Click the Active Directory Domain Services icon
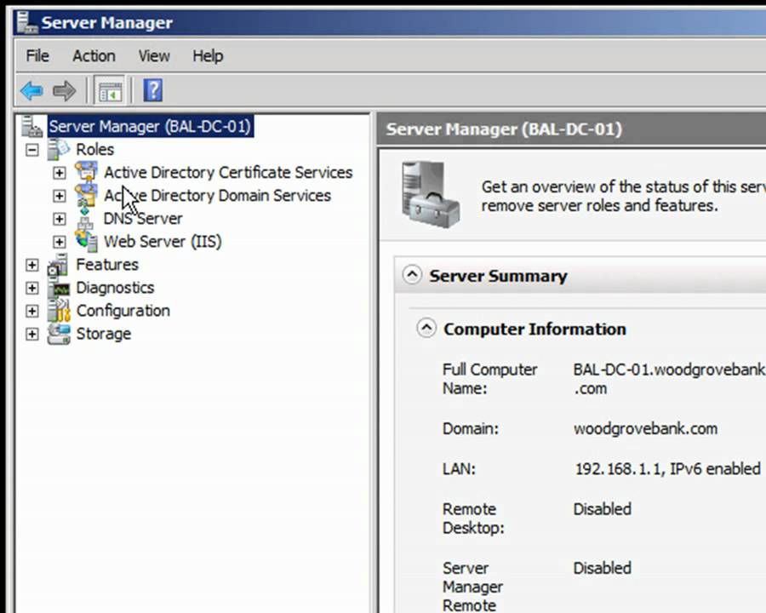 pyautogui.click(x=86, y=195)
